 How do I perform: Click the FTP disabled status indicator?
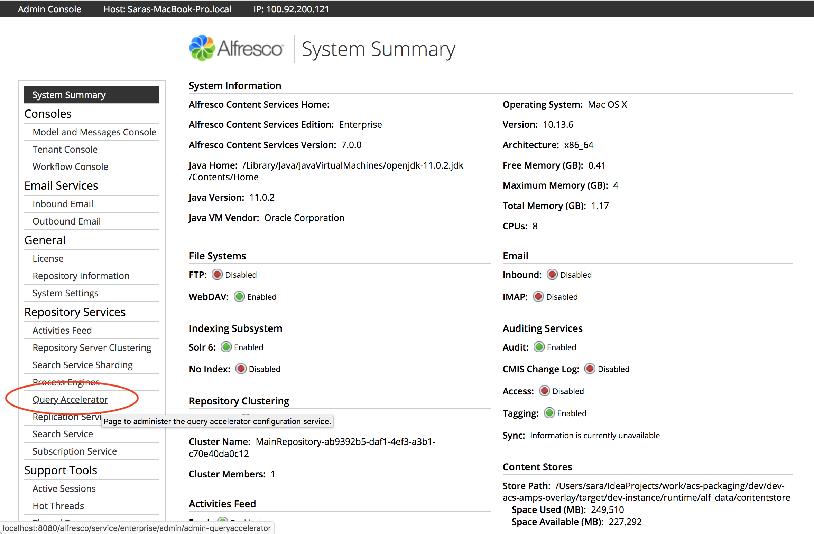pyautogui.click(x=217, y=274)
